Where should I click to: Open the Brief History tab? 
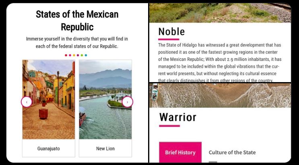(180, 152)
